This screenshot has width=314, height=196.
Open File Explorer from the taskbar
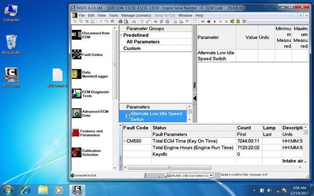coord(43,190)
